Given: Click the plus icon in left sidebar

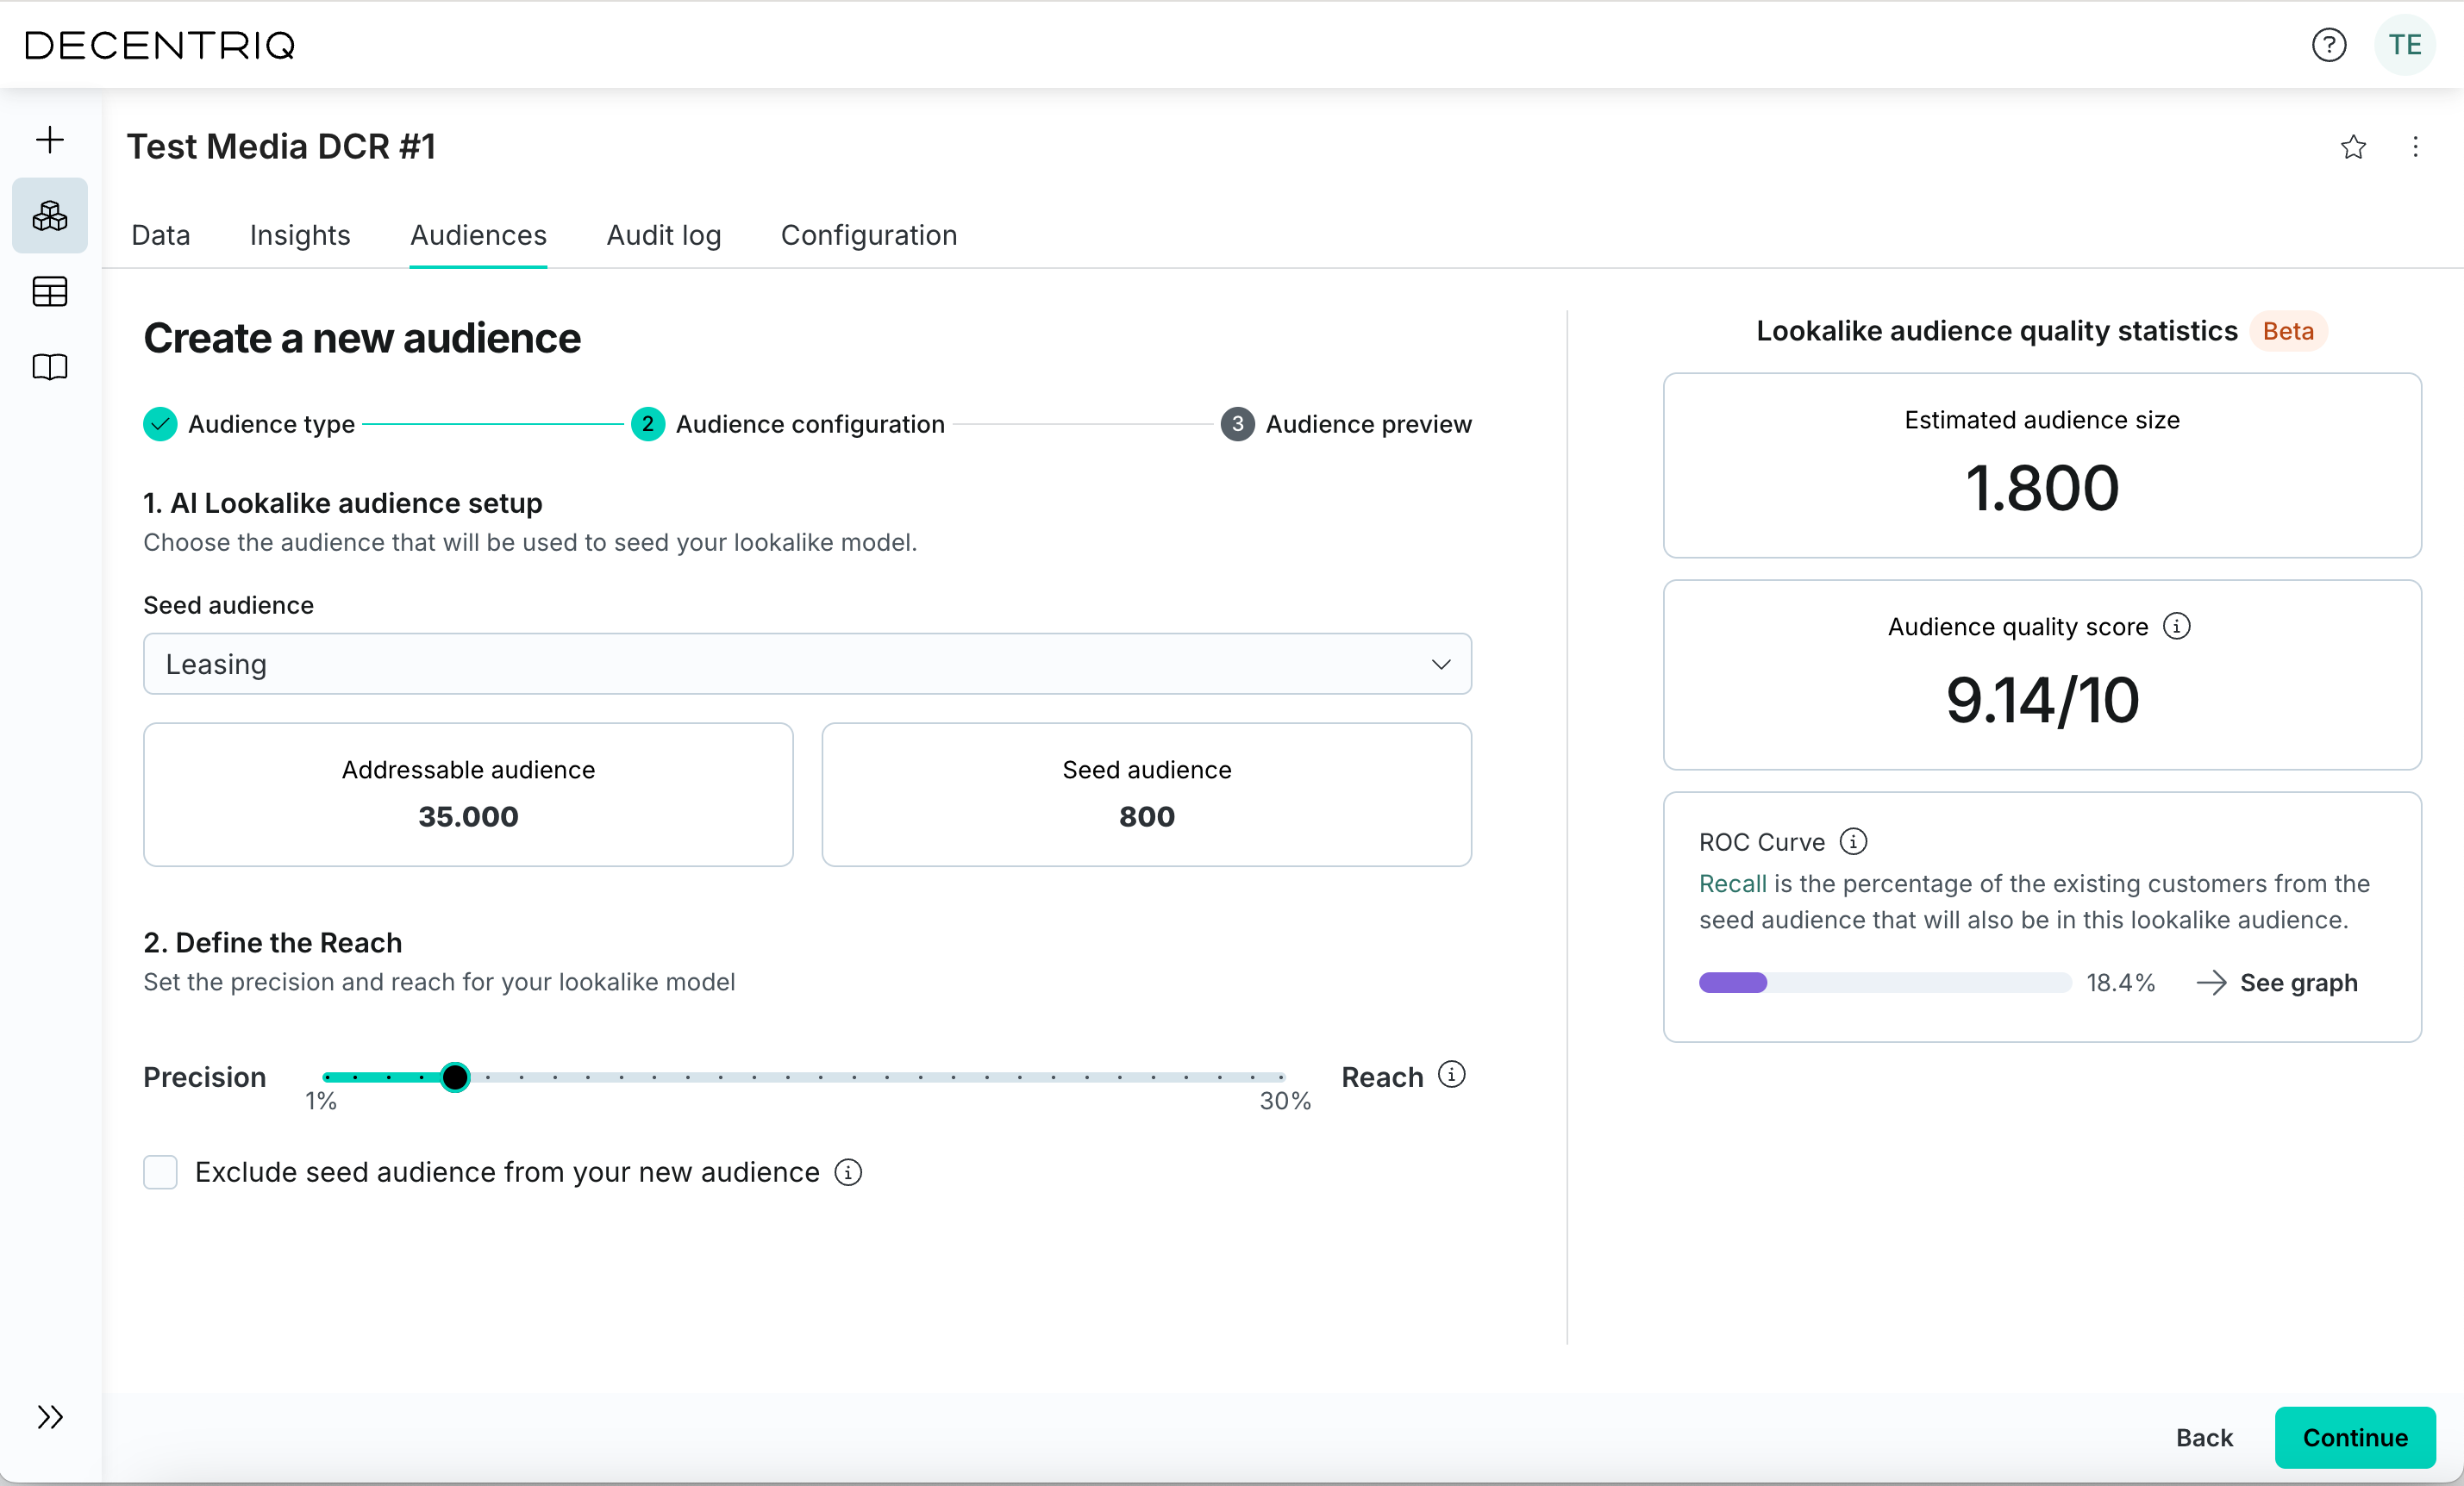Looking at the screenshot, I should 50,140.
